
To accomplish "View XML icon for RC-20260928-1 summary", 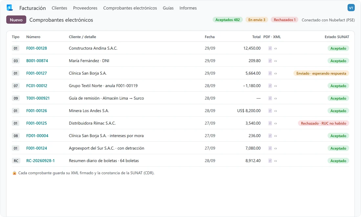I will [x=276, y=161].
